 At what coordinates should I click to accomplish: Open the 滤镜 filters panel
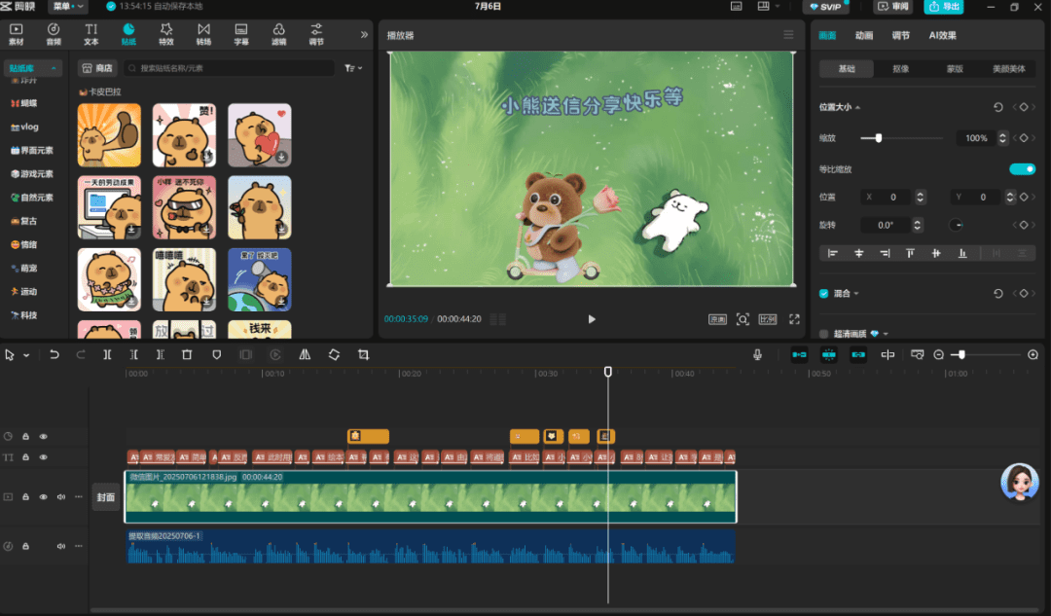point(279,34)
